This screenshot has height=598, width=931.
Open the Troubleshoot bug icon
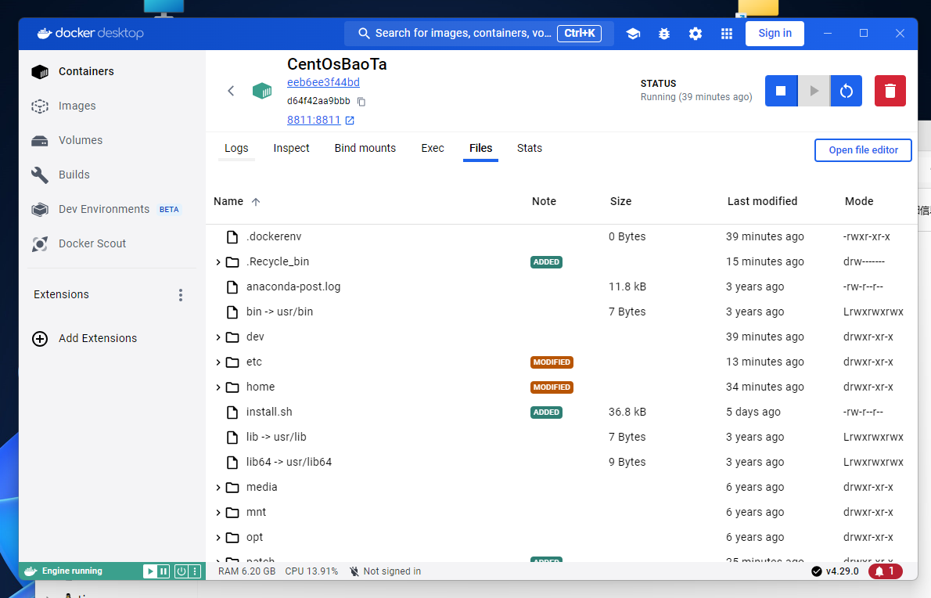coord(664,34)
